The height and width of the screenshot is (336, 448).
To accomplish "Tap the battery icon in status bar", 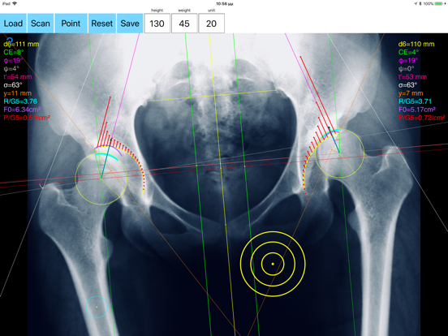I will [438, 4].
